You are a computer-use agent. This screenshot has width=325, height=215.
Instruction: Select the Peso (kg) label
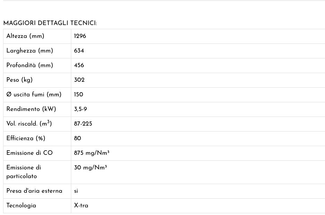pos(19,80)
